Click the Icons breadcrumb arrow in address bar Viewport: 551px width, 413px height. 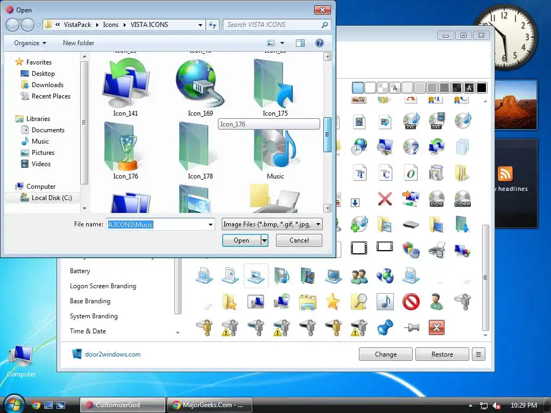click(x=125, y=25)
